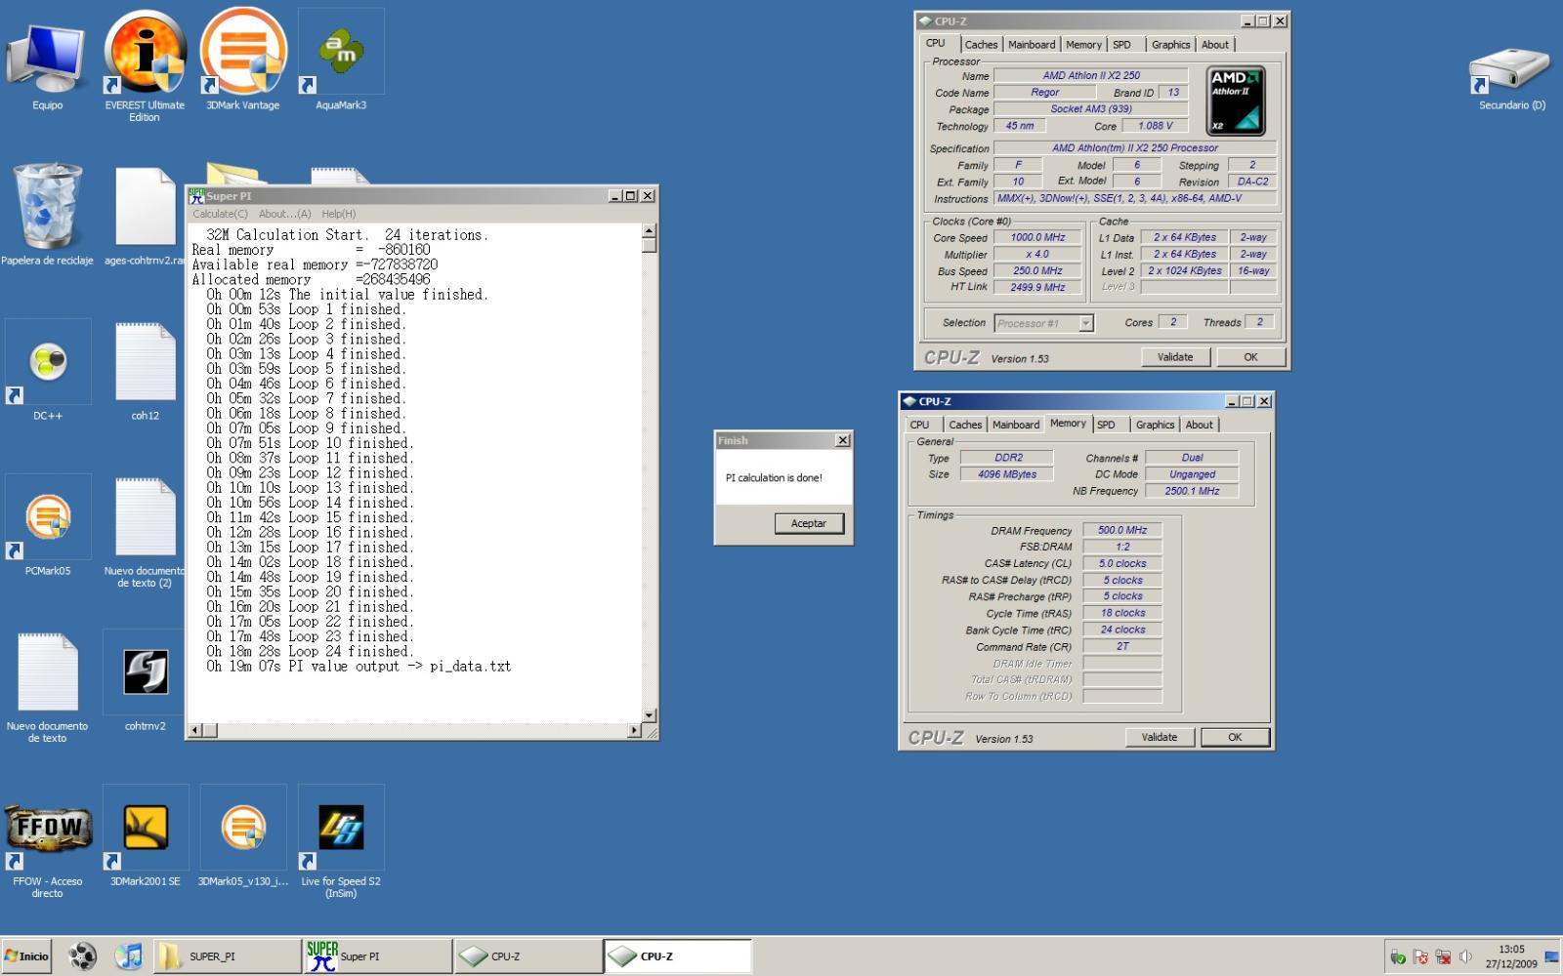Open Help(H) menu in Super PI

click(x=339, y=214)
